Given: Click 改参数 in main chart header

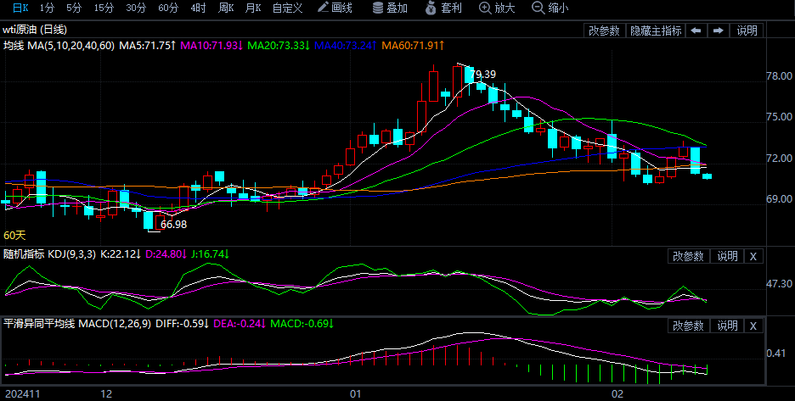Looking at the screenshot, I should pyautogui.click(x=604, y=31).
